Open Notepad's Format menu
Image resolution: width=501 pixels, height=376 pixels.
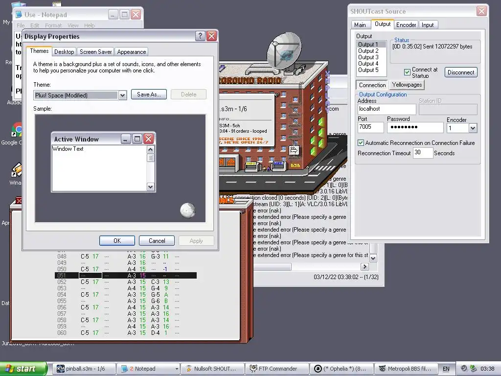pyautogui.click(x=53, y=25)
